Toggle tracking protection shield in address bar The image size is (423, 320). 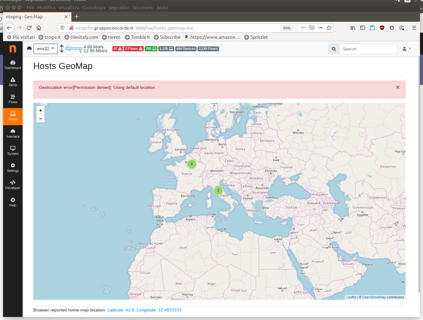(x=63, y=28)
